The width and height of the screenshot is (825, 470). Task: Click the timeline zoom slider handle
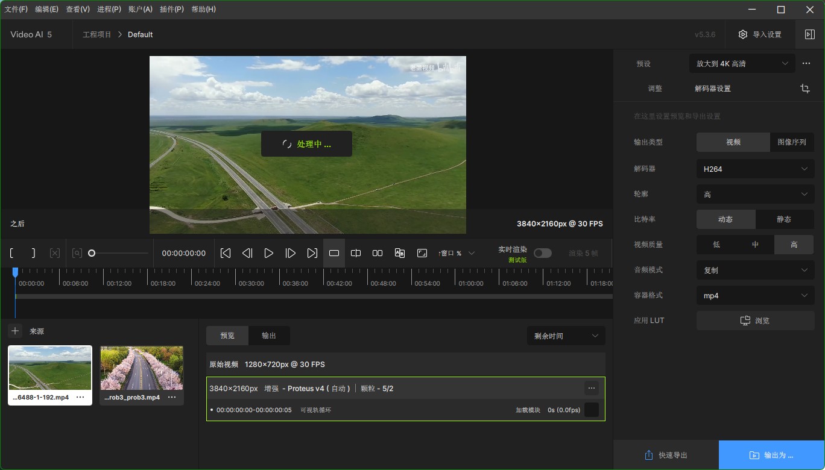pos(92,253)
